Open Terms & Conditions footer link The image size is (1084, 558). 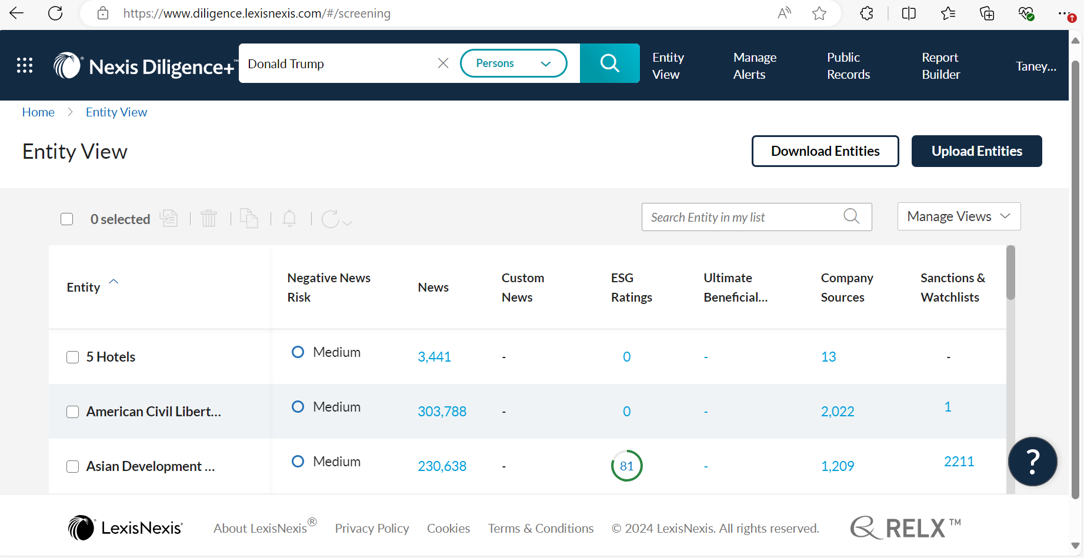point(541,528)
